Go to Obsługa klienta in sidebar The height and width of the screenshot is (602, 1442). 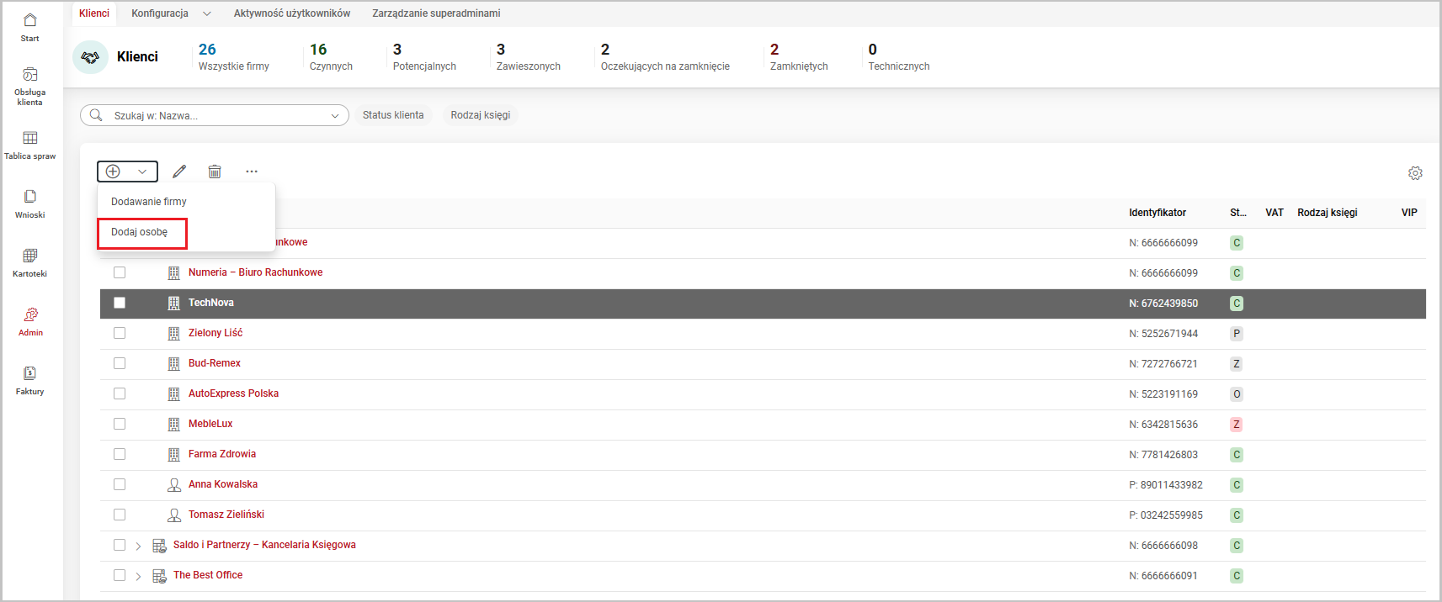point(29,86)
